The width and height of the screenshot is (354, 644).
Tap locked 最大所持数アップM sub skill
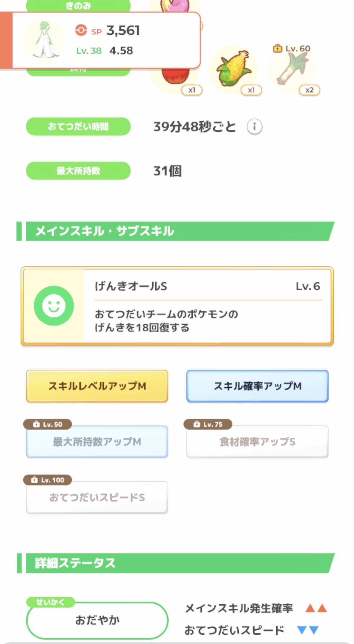point(97,442)
